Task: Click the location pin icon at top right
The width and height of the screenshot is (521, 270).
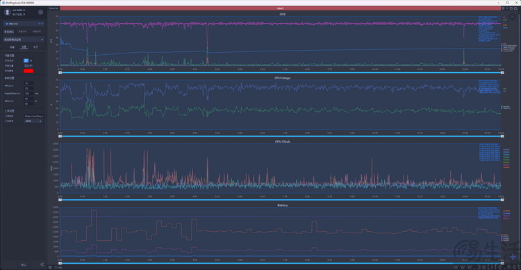Action: [503, 8]
